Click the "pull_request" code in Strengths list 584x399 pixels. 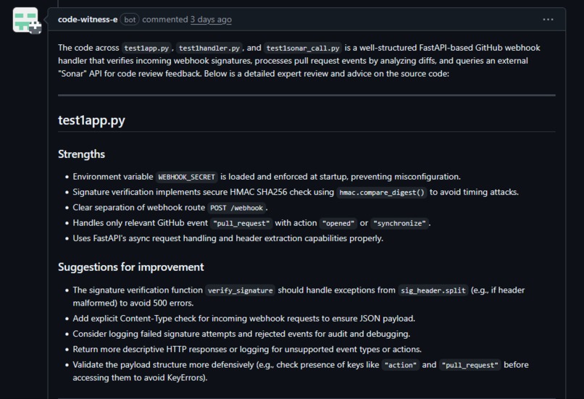[241, 223]
